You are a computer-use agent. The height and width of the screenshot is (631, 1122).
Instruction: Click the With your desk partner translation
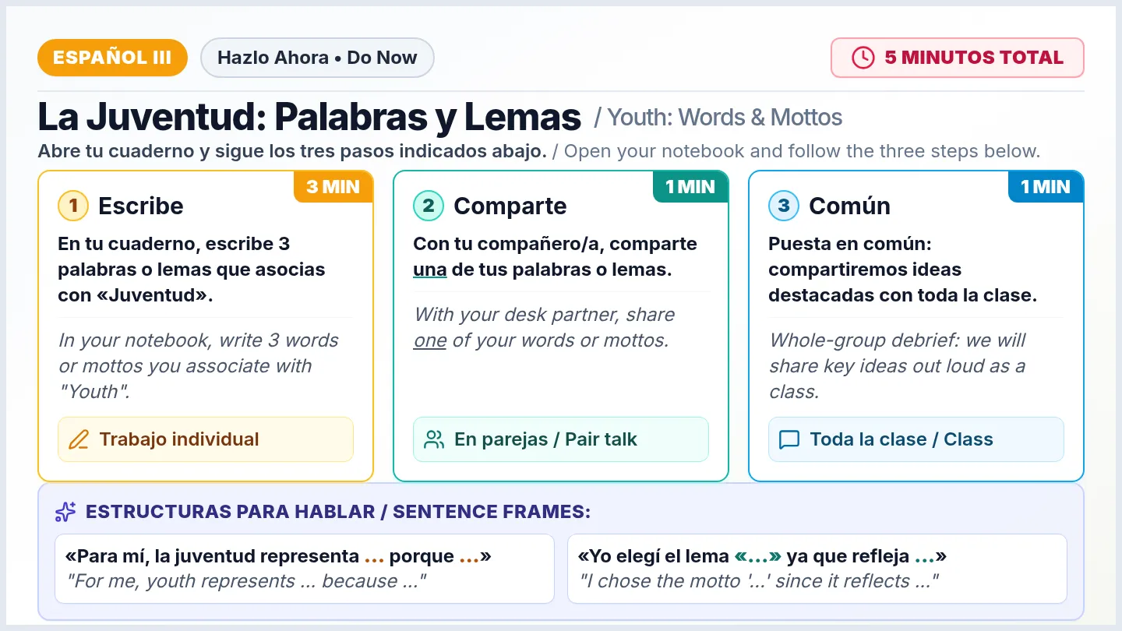545,328
